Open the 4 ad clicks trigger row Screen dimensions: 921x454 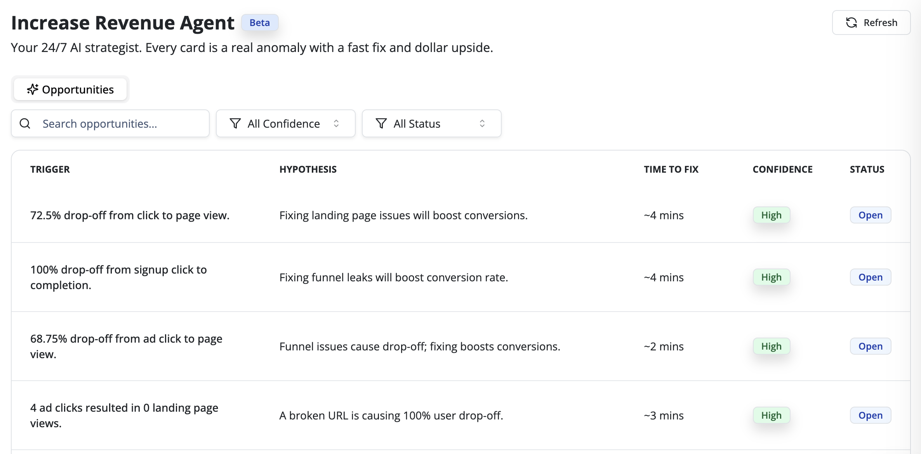point(124,415)
